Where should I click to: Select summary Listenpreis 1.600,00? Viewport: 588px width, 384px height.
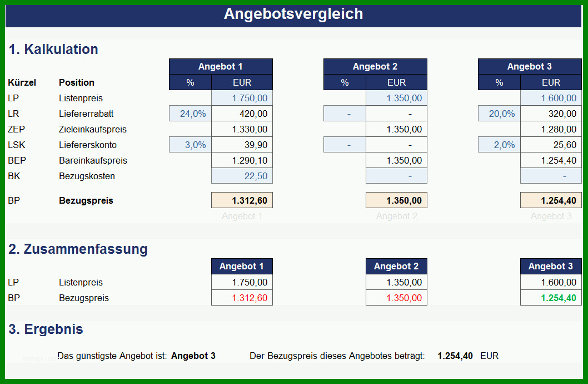551,282
